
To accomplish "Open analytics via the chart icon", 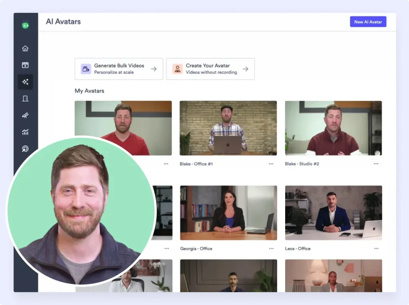I will pos(25,132).
